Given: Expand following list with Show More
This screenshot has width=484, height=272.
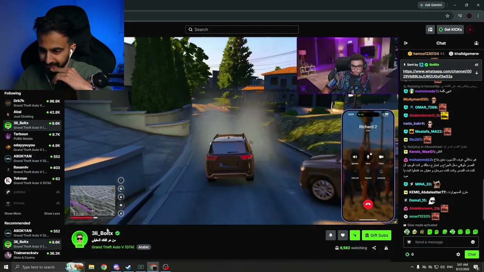Looking at the screenshot, I should [x=12, y=213].
